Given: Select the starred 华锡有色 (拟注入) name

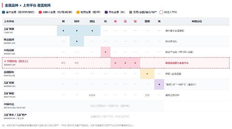Looking at the screenshot, I should coord(16,61).
